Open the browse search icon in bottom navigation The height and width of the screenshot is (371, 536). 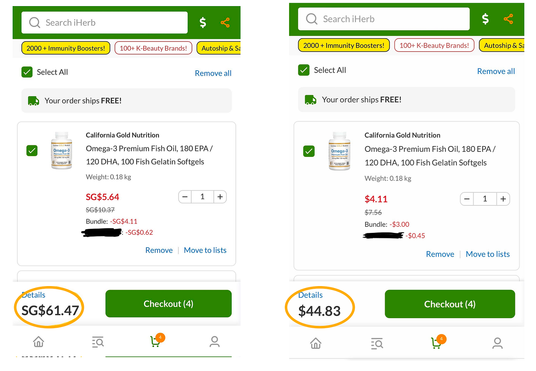(98, 342)
